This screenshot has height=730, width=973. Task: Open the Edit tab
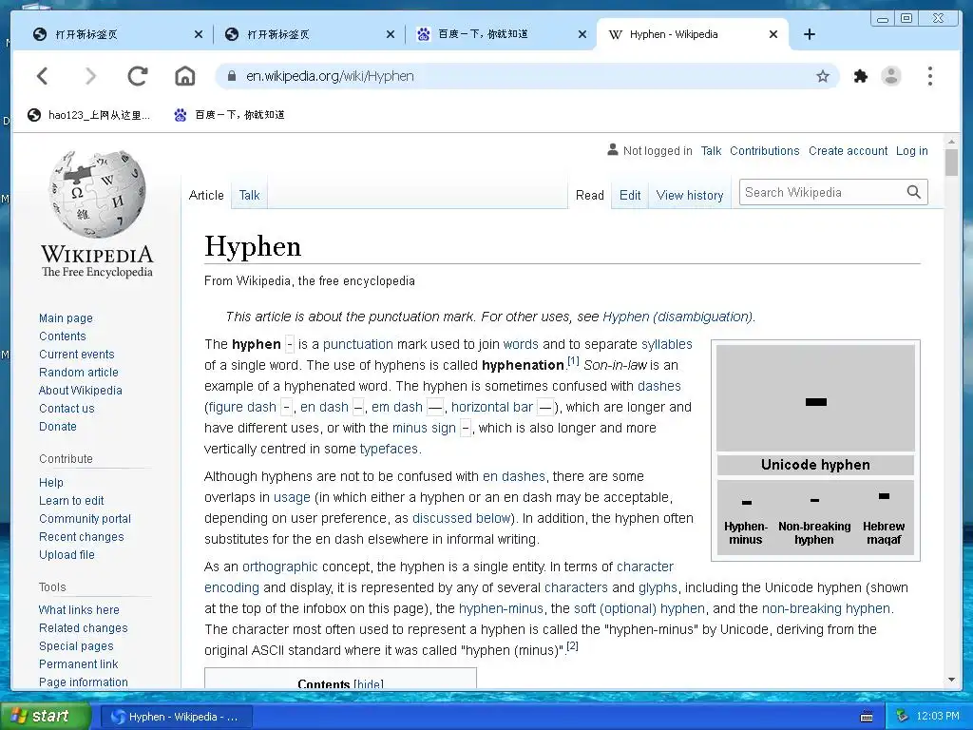(630, 195)
